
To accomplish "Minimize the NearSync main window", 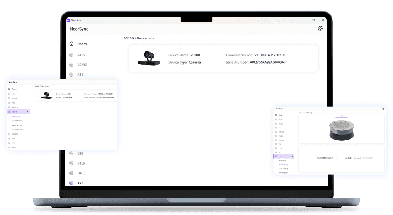I will pyautogui.click(x=304, y=20).
